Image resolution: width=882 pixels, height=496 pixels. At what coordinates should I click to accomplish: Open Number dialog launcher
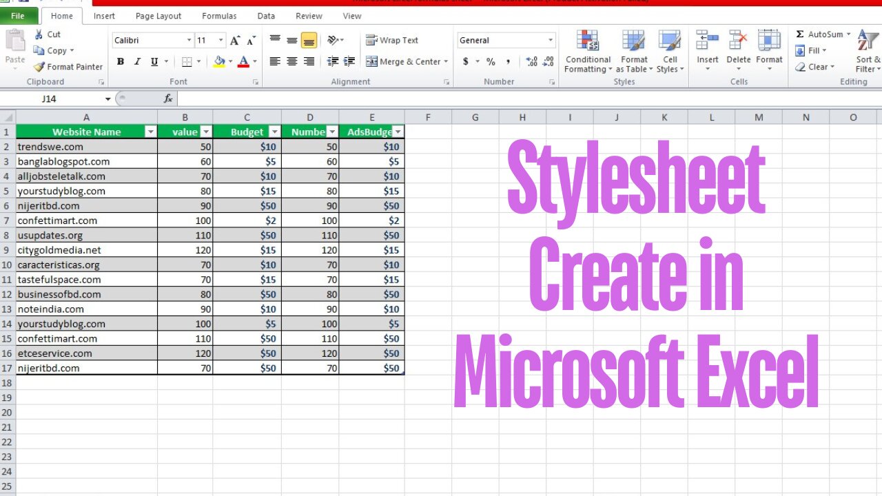(x=552, y=82)
